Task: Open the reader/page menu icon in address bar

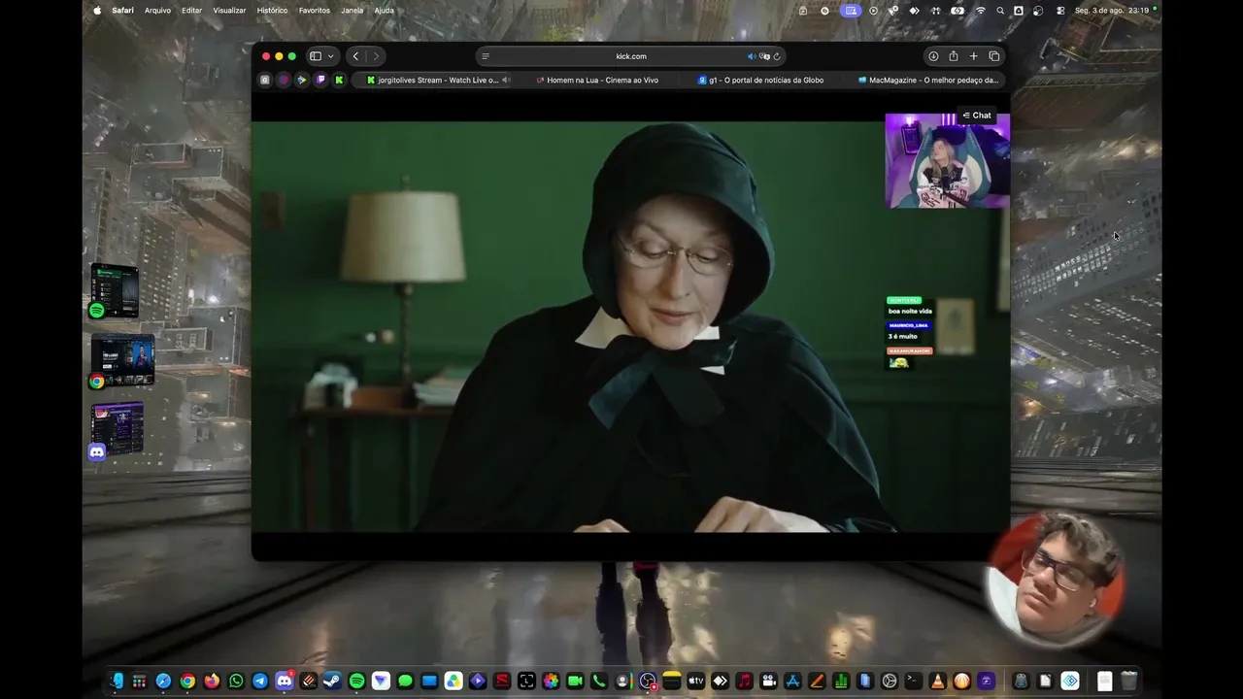Action: pyautogui.click(x=486, y=56)
